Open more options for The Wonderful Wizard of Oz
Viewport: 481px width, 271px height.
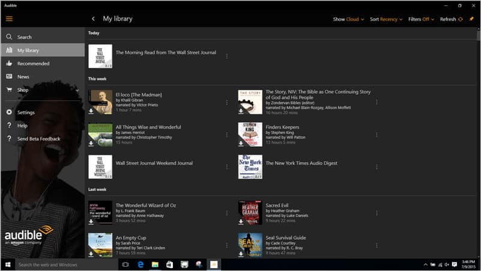click(227, 213)
